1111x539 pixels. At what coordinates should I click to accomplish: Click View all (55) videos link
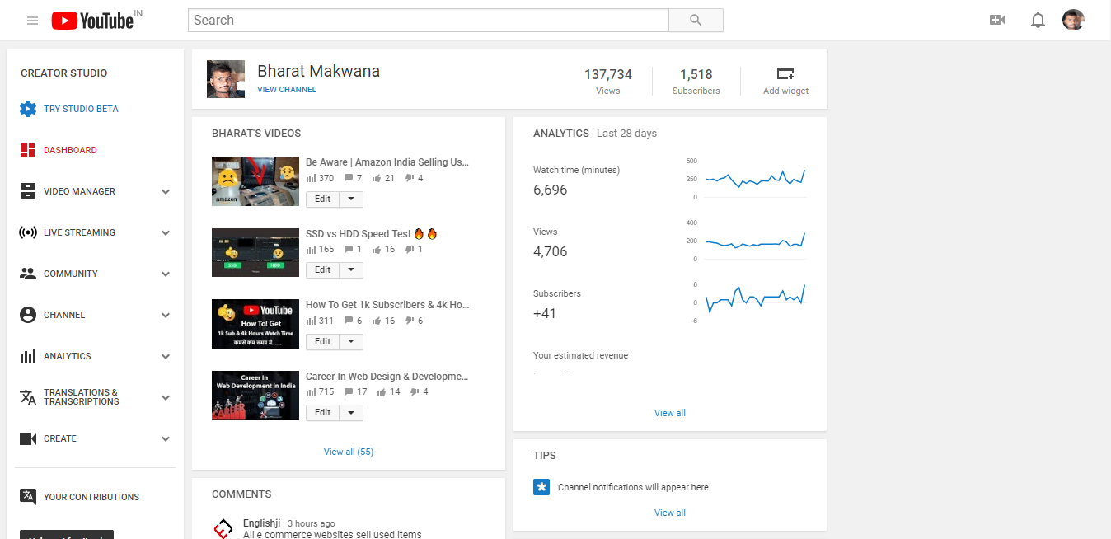tap(348, 452)
